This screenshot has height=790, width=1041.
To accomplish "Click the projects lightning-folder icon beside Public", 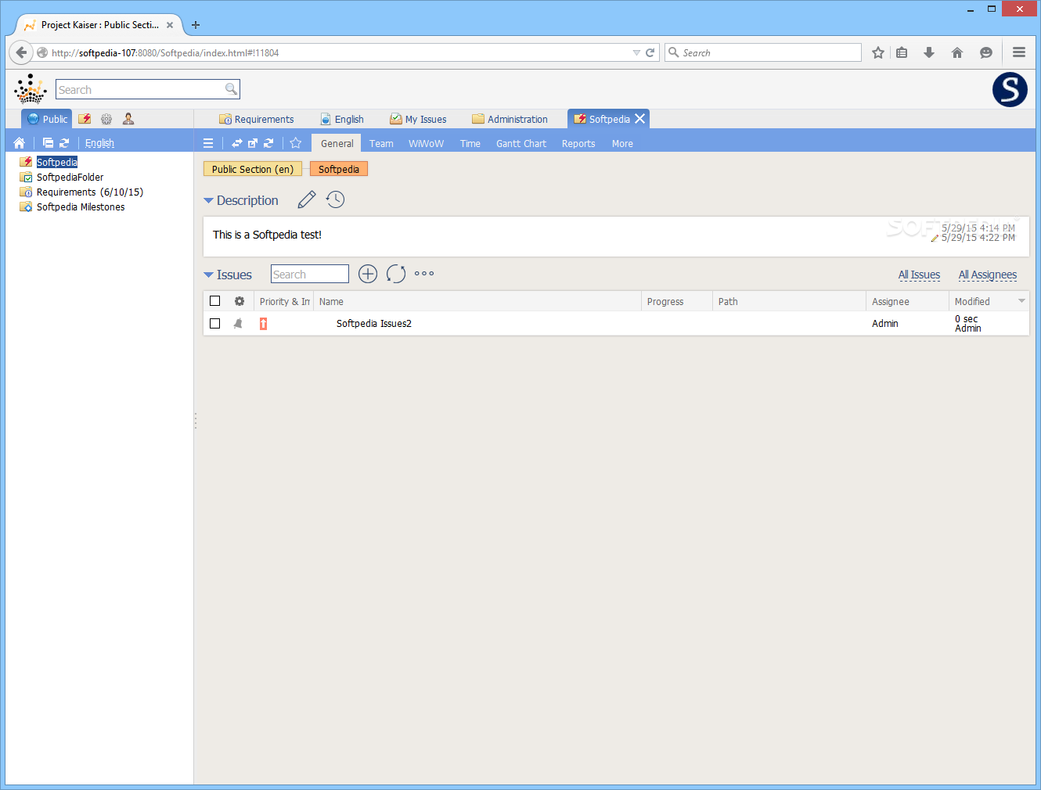I will pyautogui.click(x=85, y=119).
